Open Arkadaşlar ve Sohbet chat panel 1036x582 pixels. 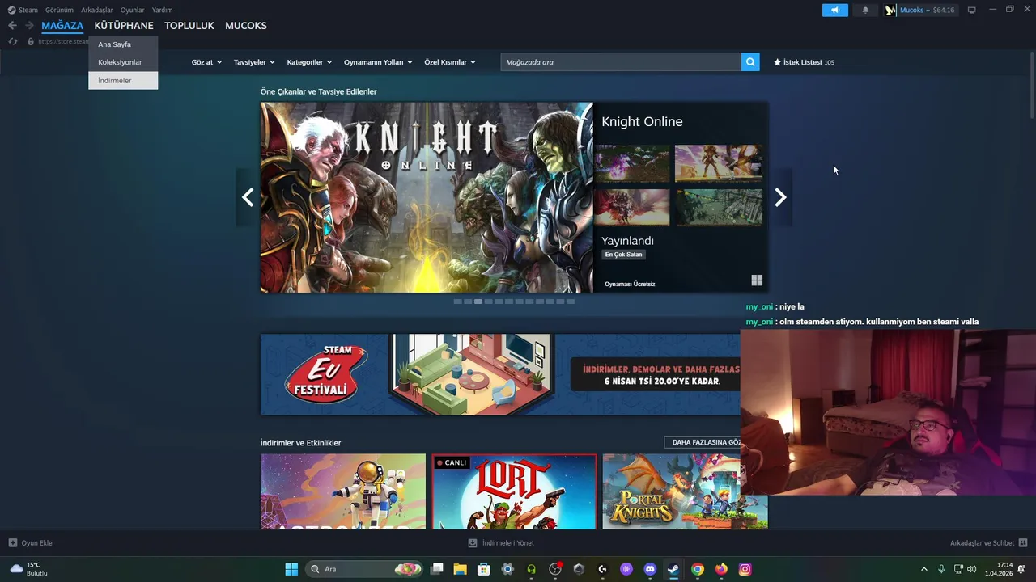tap(988, 543)
